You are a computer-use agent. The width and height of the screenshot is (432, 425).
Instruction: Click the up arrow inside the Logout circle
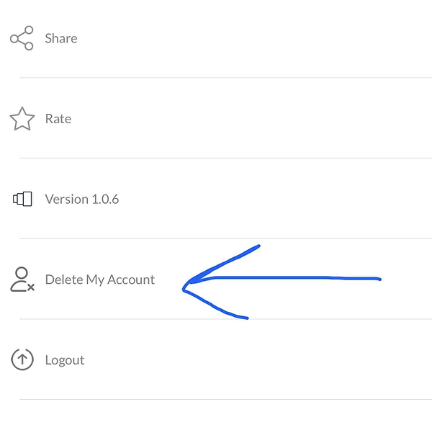click(22, 359)
